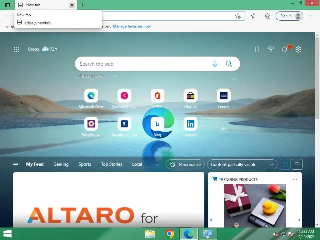
Task: Click the Personalize button
Action: (x=185, y=164)
